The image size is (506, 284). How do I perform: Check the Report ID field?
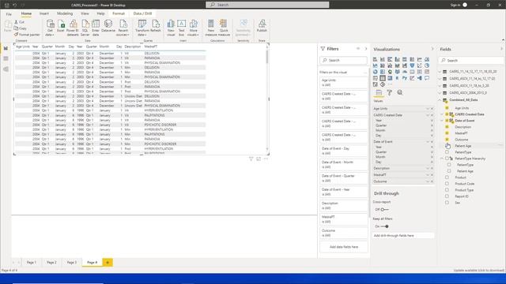tap(447, 196)
